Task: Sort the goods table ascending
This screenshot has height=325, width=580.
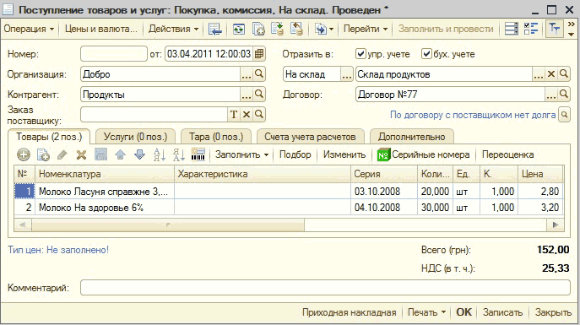Action: (x=160, y=154)
